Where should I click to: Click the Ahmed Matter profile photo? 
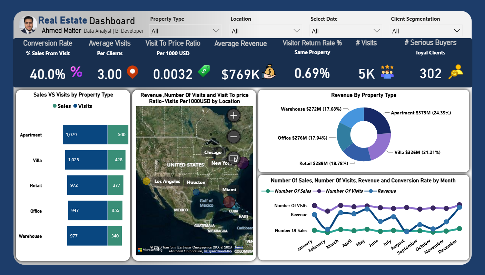point(28,25)
